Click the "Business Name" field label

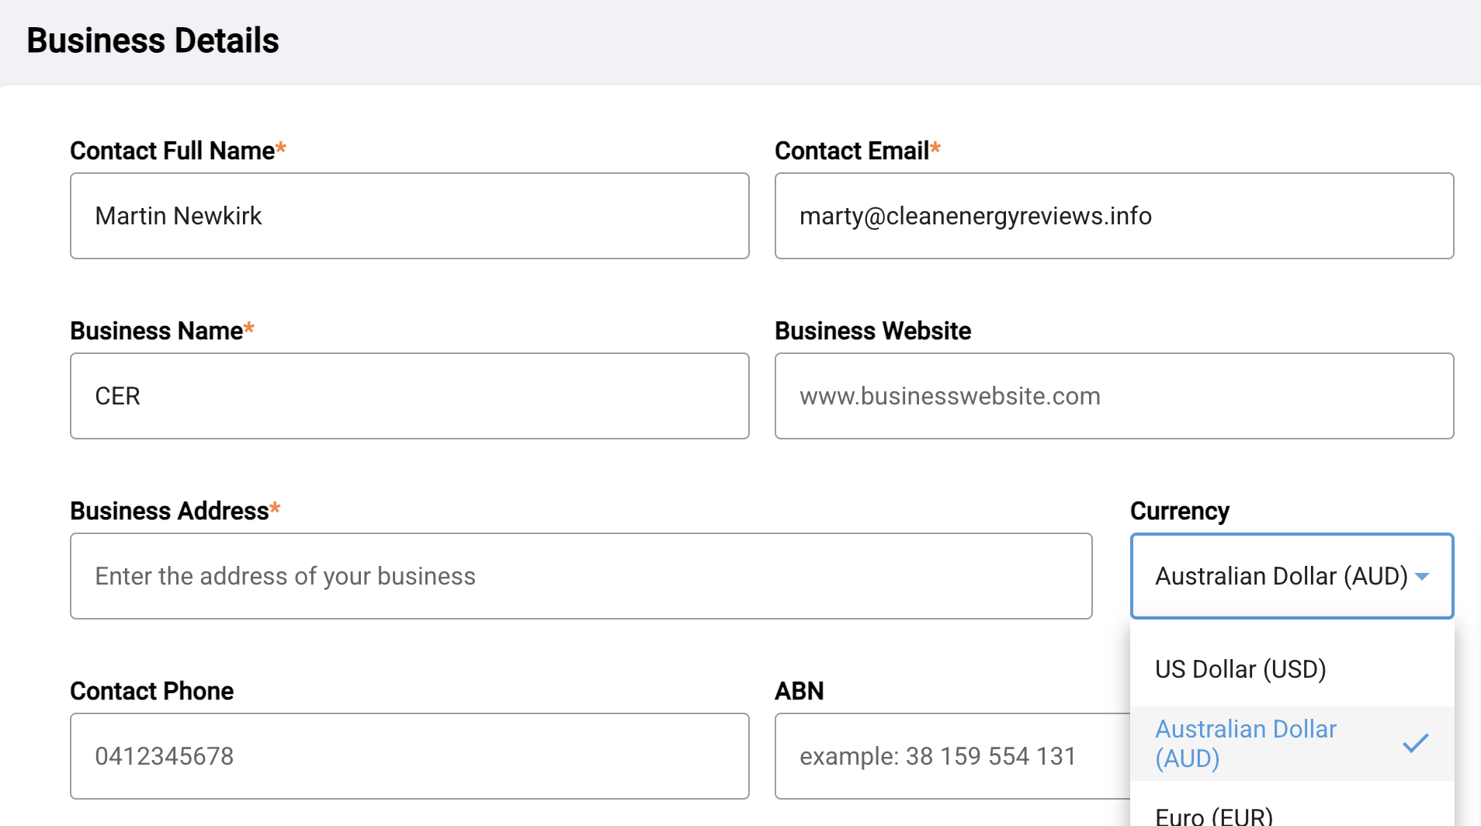point(156,331)
